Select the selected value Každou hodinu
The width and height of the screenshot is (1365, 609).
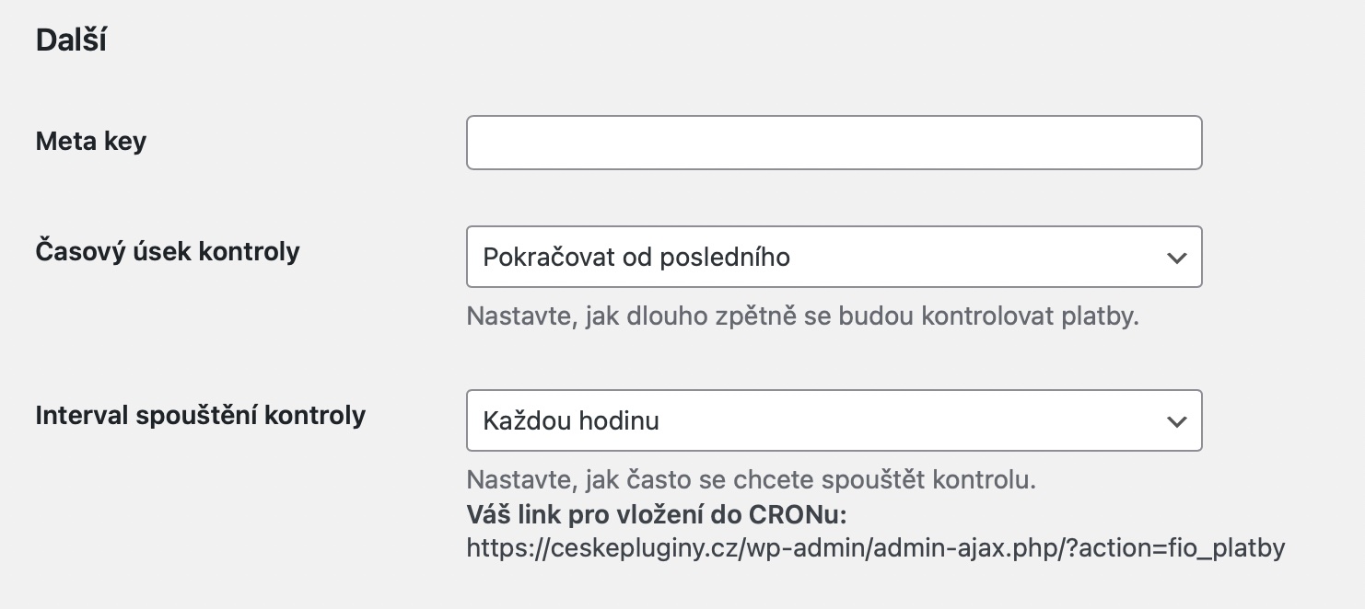tap(571, 421)
